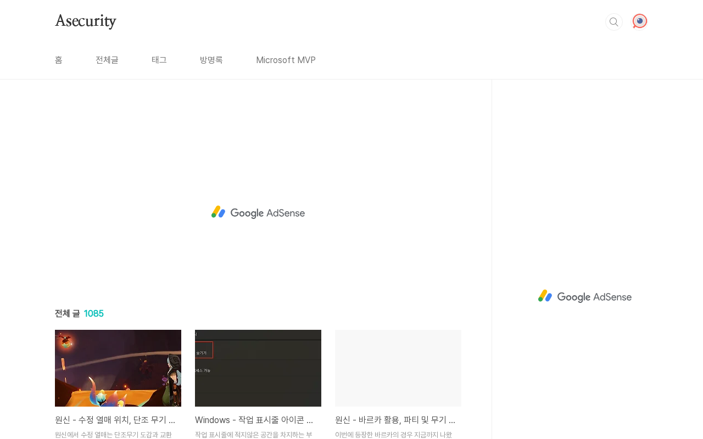Click the sidebar Google AdSense ad

click(x=585, y=296)
